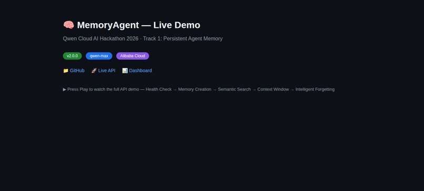Click the Alibaba Cloud badge
Screen dimensions: 424x191
[133, 56]
